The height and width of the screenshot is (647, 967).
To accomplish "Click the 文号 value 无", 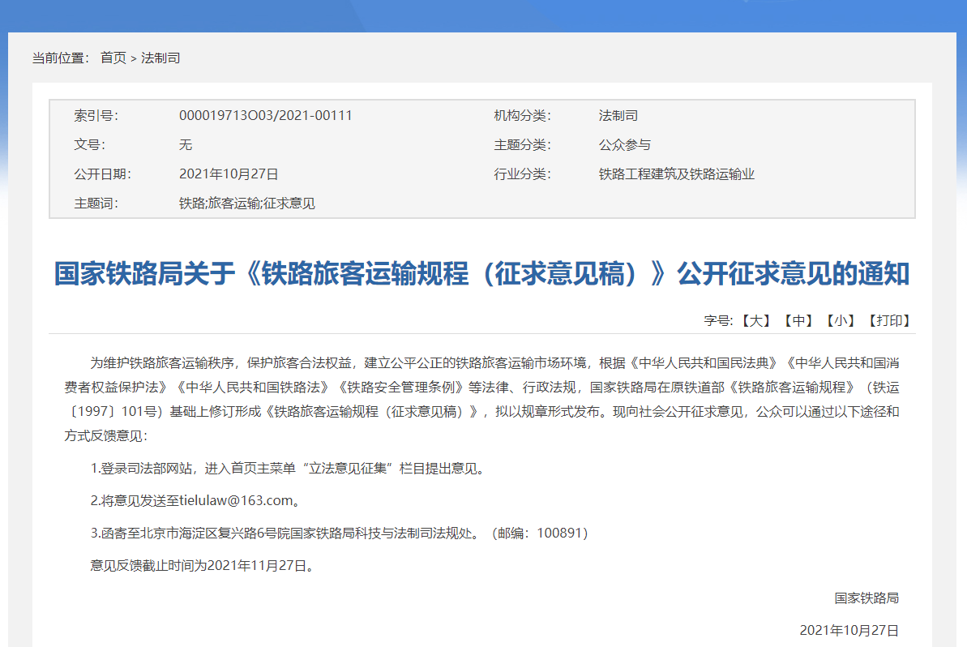I will 186,145.
